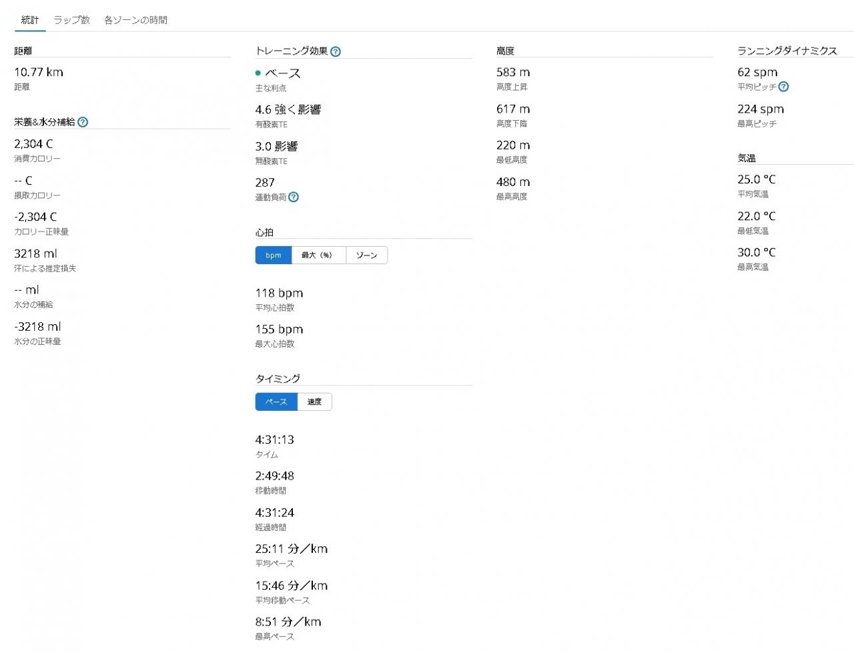Click help icon beside トレーニング効果
Screen dimensions: 854x653
(x=336, y=51)
